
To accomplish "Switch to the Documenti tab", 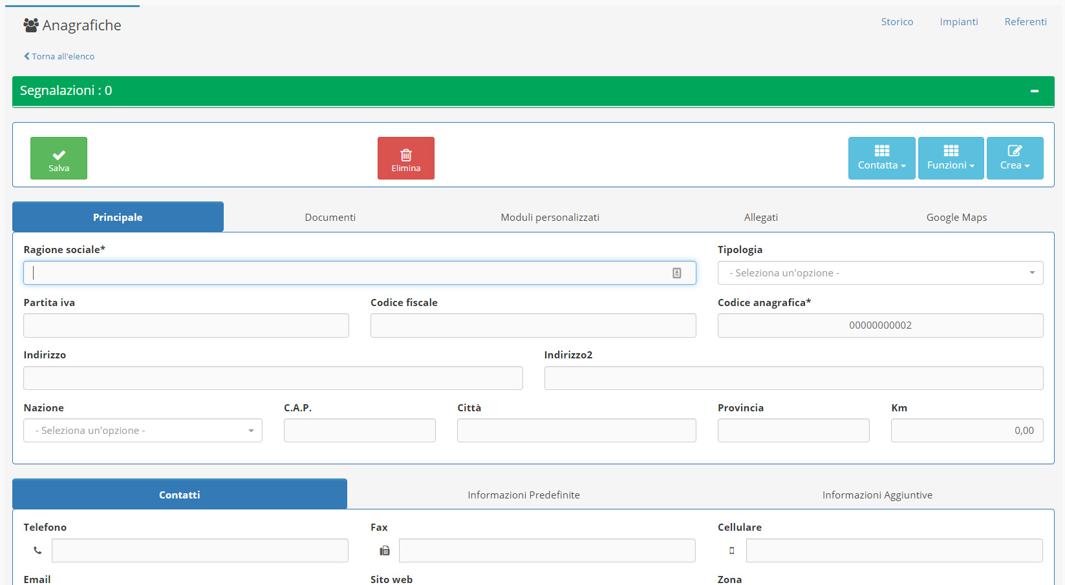I will pos(330,218).
